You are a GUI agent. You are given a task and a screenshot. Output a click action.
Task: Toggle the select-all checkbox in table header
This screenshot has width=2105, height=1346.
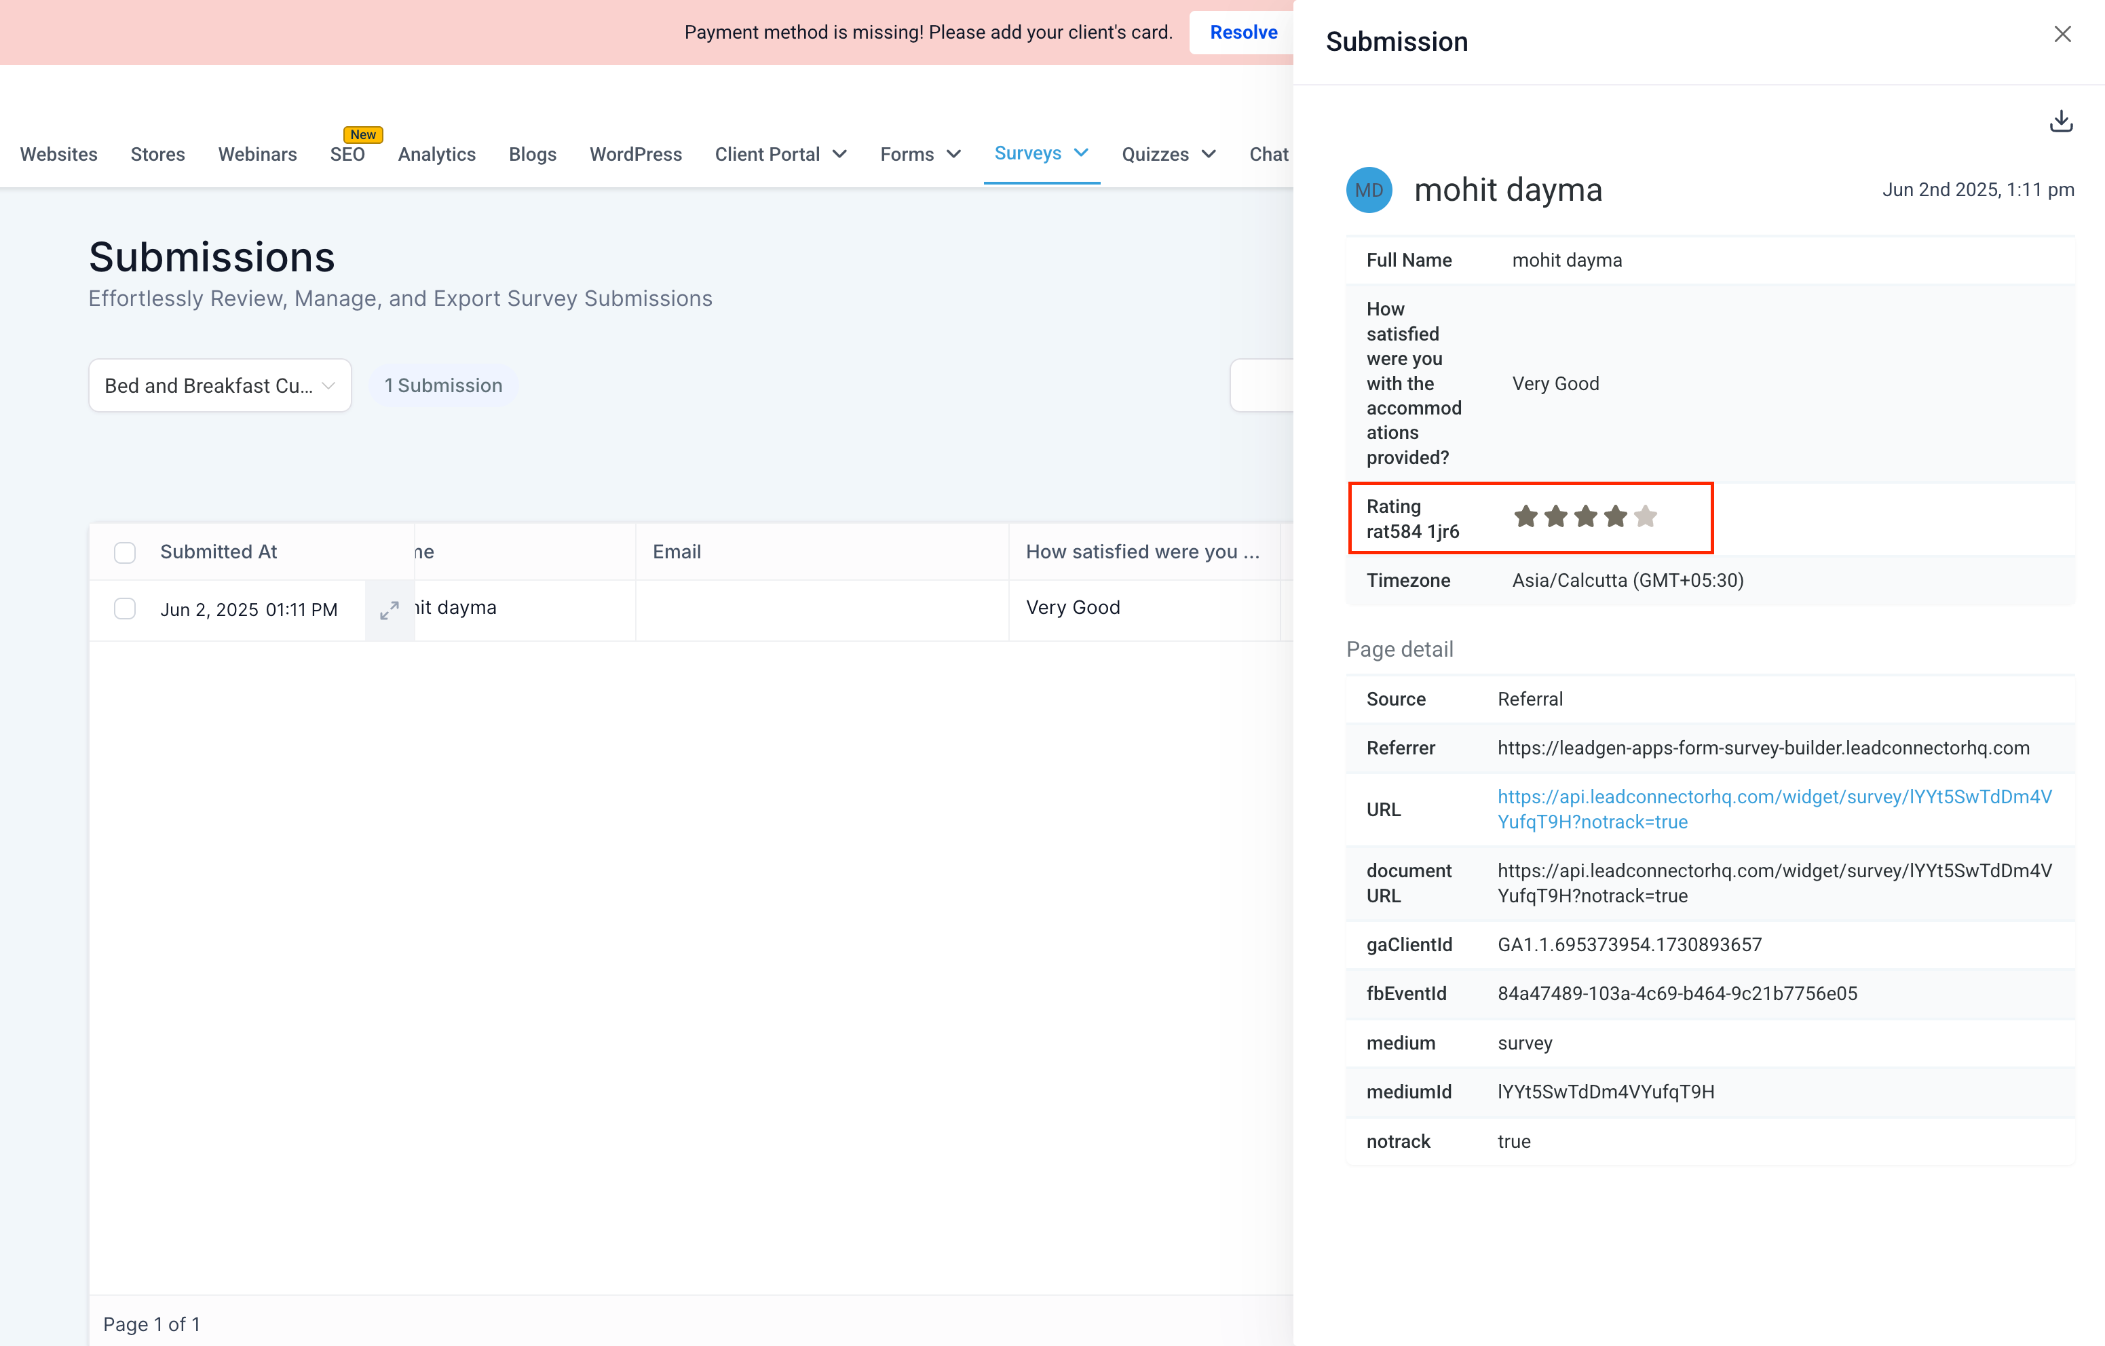[125, 552]
